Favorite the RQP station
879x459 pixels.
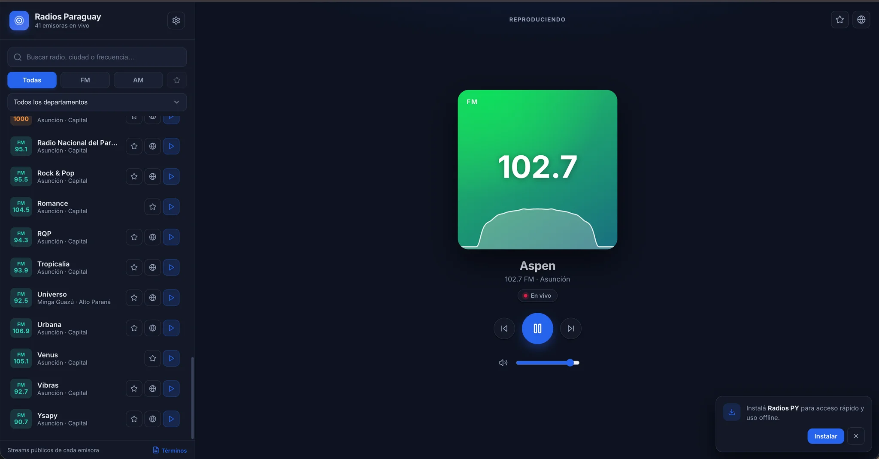[x=134, y=237]
